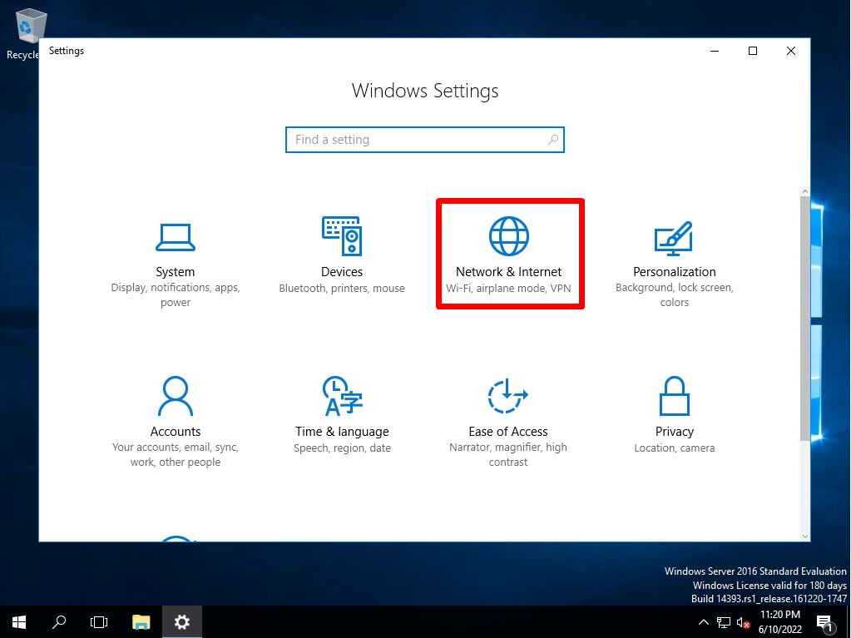Open the System settings laptop icon
This screenshot has height=638, width=851.
(x=176, y=237)
